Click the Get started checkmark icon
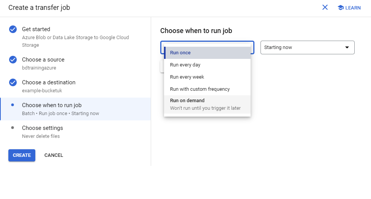The height and width of the screenshot is (199, 371). point(13,29)
